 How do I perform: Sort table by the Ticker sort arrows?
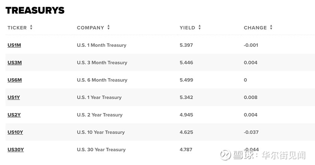point(31,27)
